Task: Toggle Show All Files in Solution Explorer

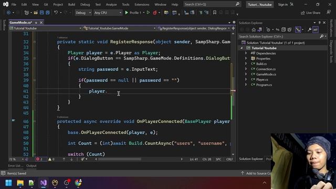Action: point(289,29)
